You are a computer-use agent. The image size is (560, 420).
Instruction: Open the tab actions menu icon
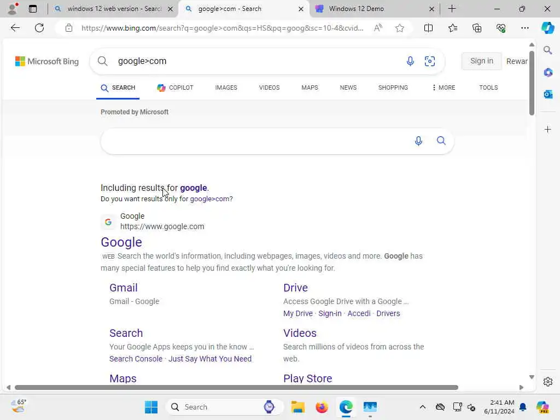click(32, 9)
